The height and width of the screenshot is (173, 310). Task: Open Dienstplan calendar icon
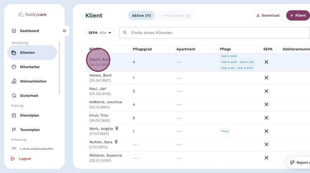(x=14, y=116)
